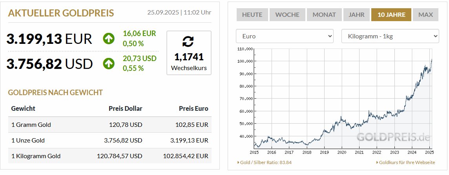The image size is (449, 175).
Task: Click the green up arrow beside EUR price
Action: coord(109,38)
